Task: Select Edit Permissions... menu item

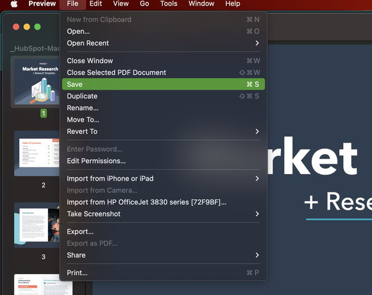Action: coord(163,161)
